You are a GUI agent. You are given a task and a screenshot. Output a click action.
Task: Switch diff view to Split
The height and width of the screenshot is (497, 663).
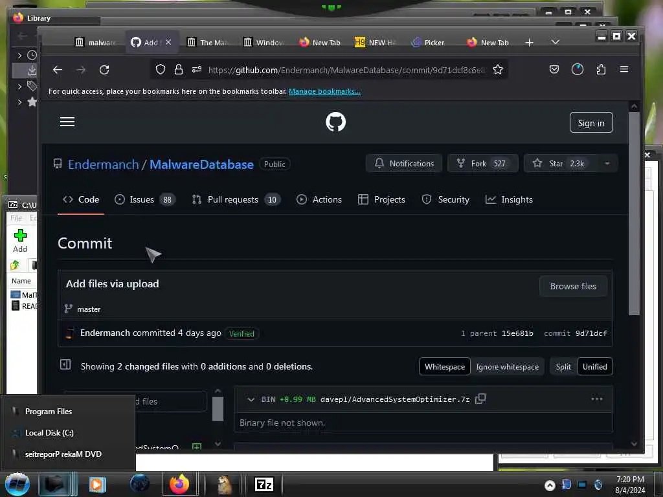[563, 367]
